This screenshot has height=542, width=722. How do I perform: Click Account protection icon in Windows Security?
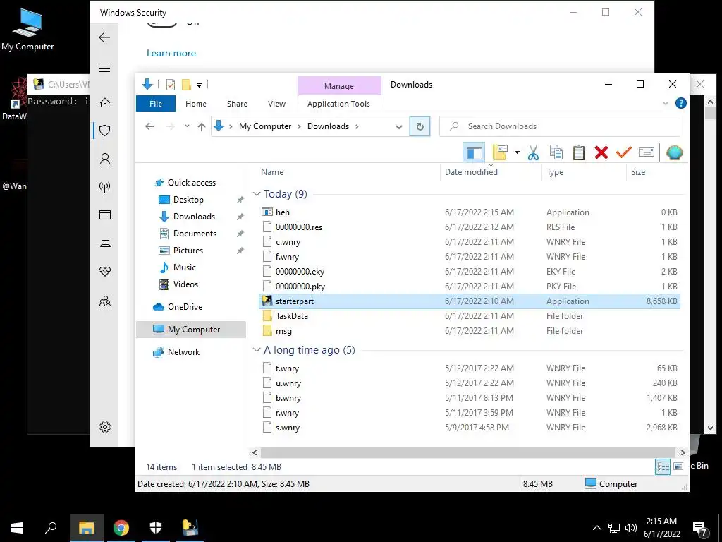(x=105, y=159)
